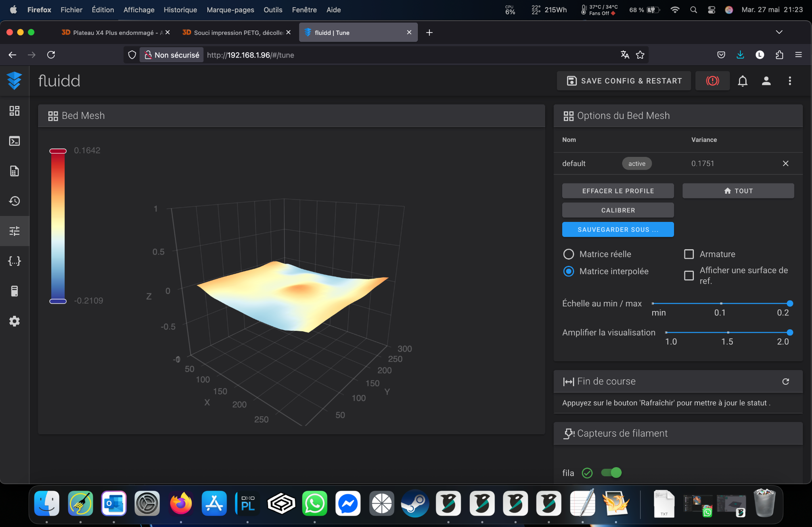Click the Amplifier la visualisation slider handle
The width and height of the screenshot is (812, 527).
pos(789,332)
